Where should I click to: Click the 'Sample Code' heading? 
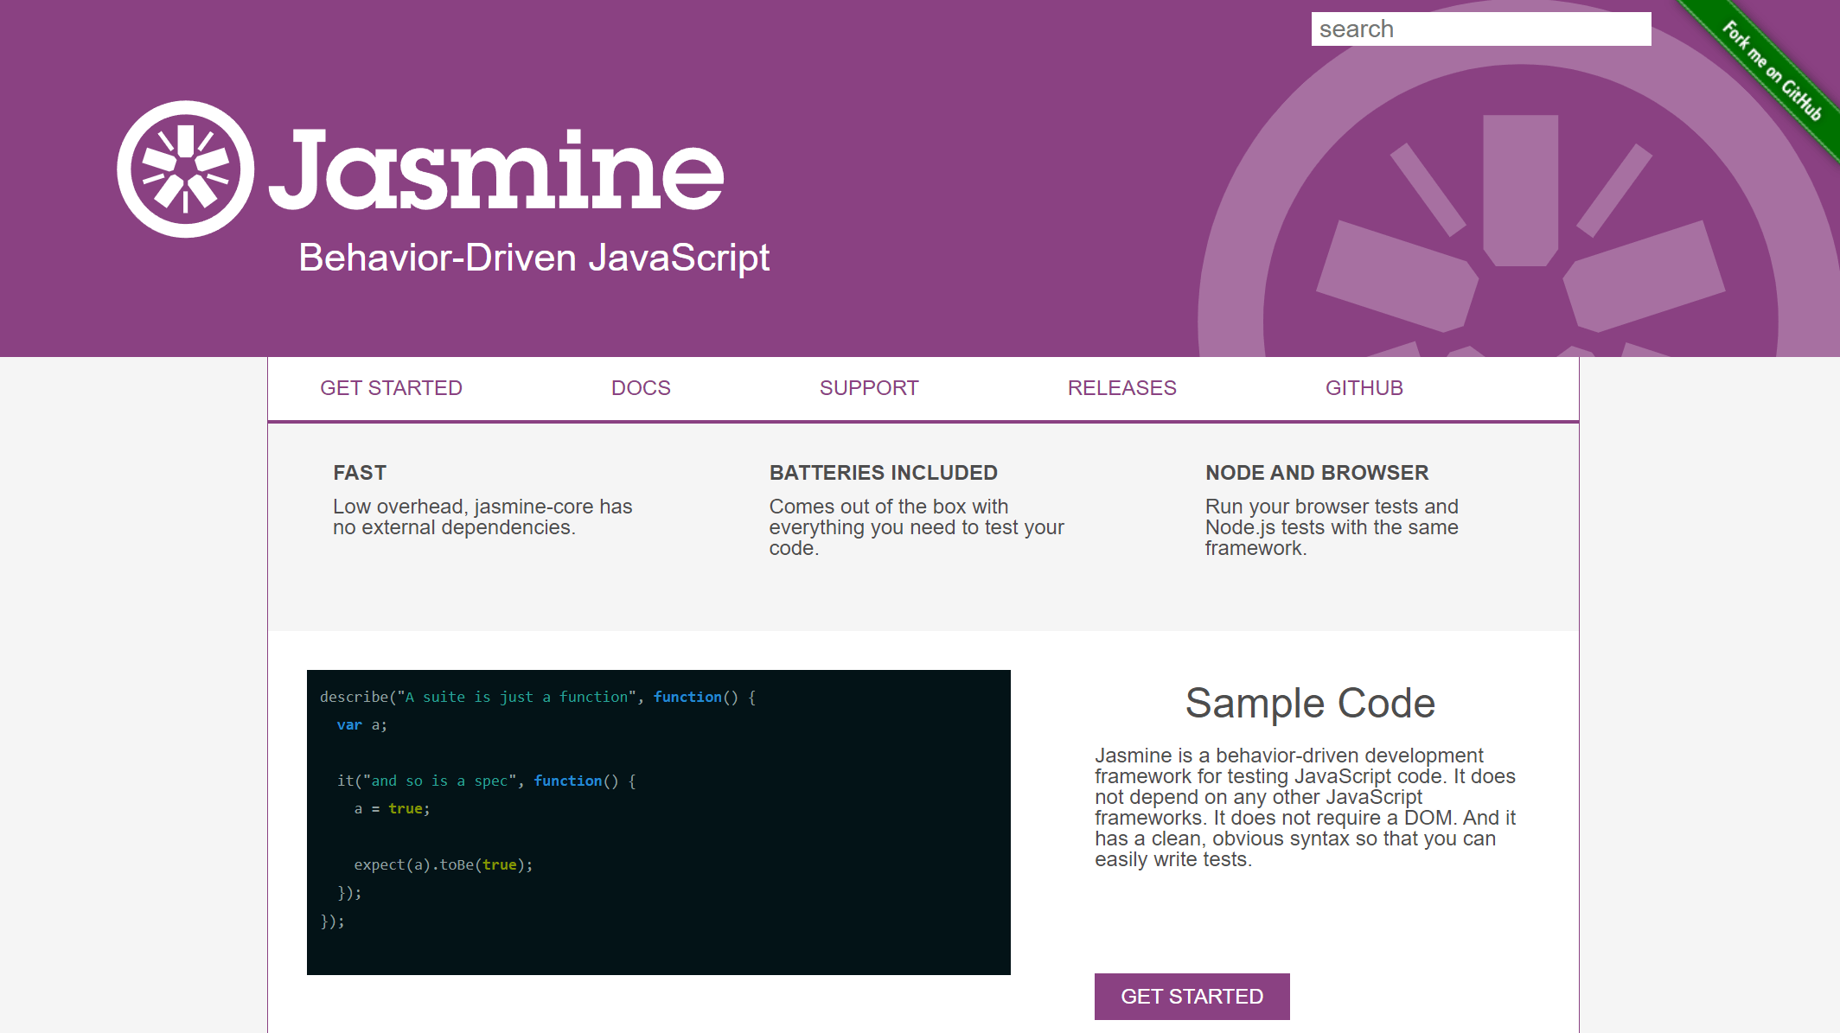coord(1310,703)
